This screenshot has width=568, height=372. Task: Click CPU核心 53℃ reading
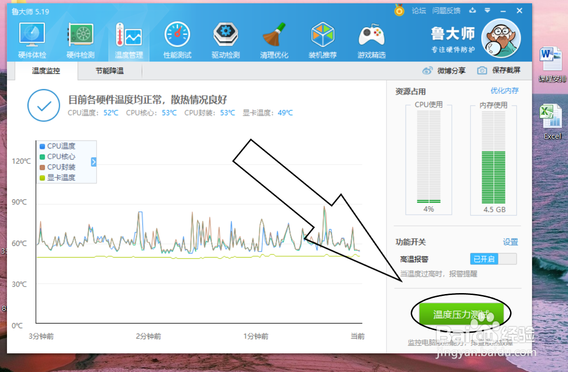click(151, 112)
